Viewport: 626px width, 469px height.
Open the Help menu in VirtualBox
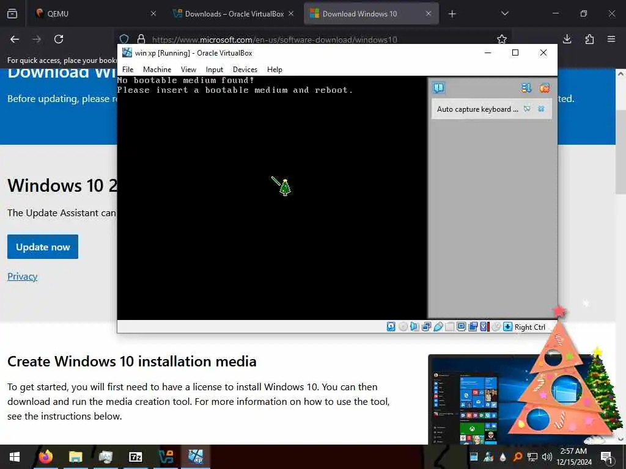tap(274, 70)
